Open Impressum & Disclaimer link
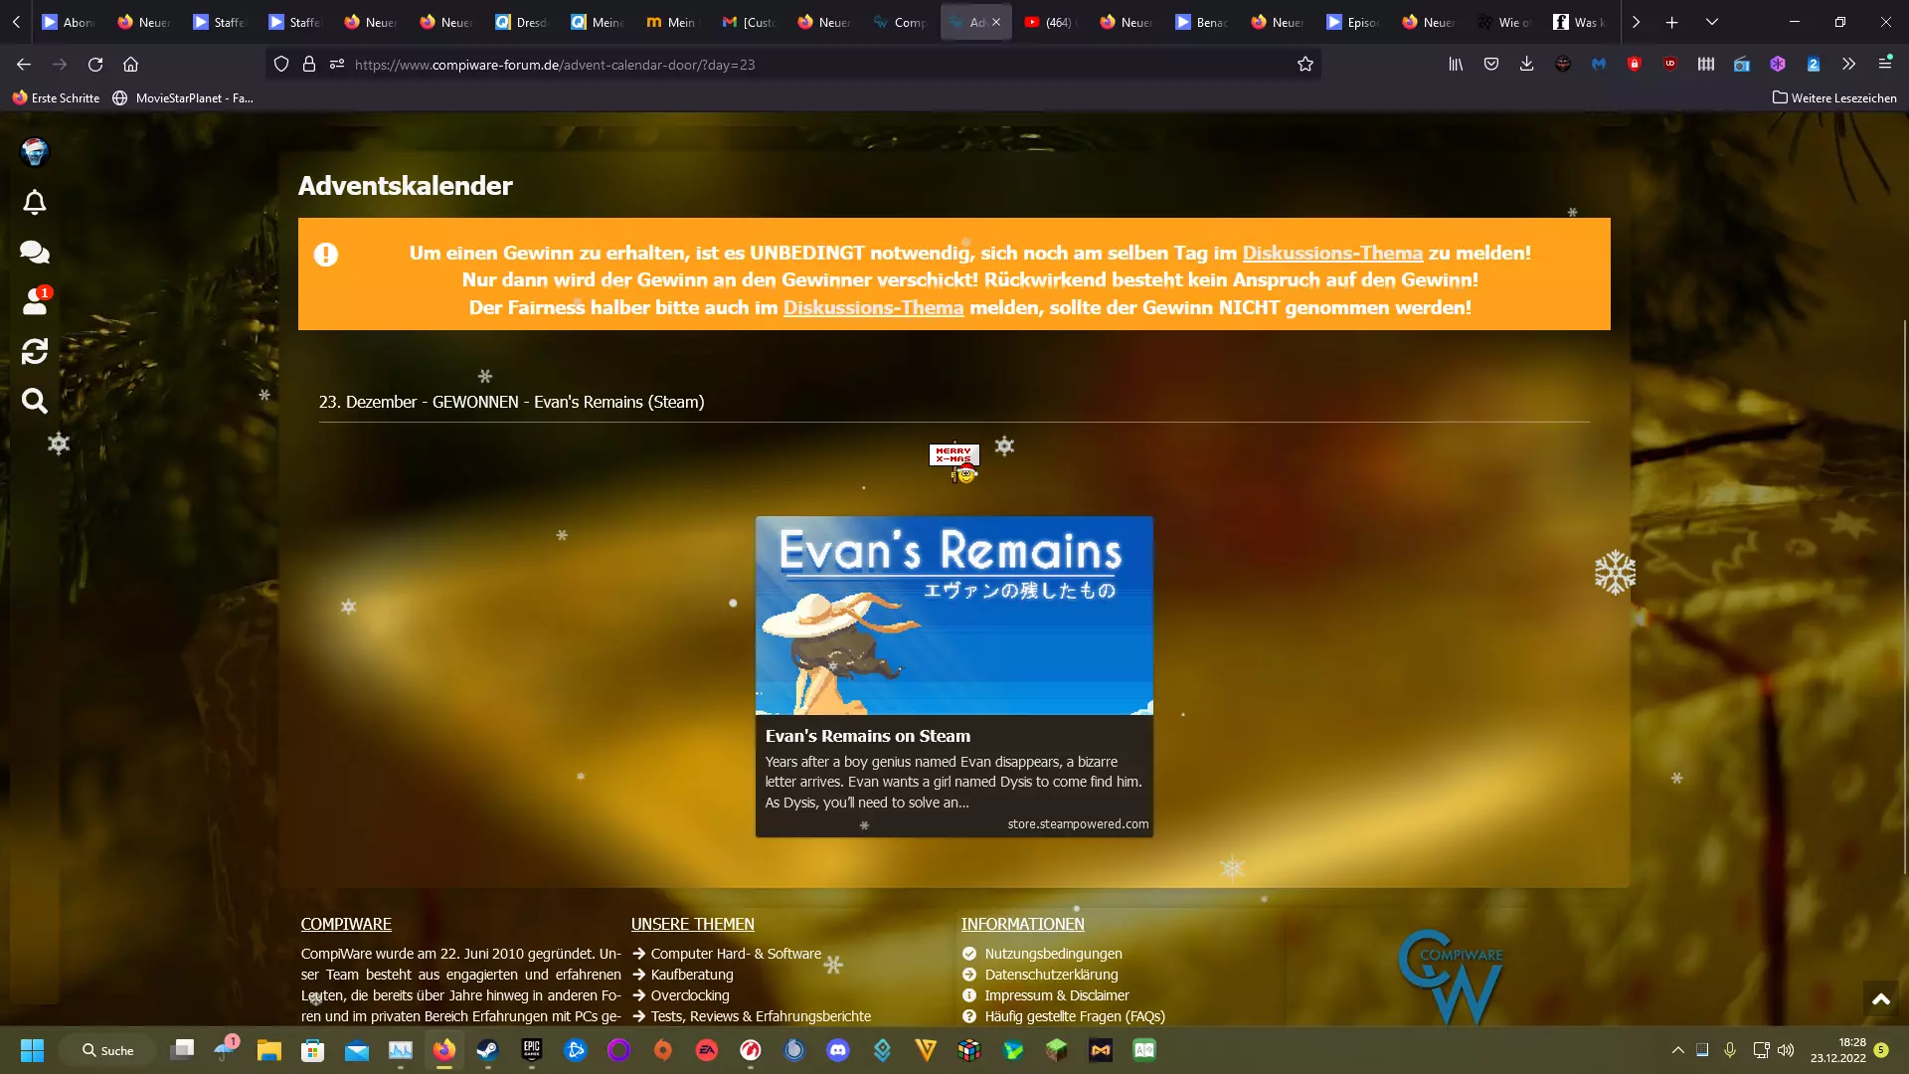1909x1074 pixels. pyautogui.click(x=1056, y=995)
